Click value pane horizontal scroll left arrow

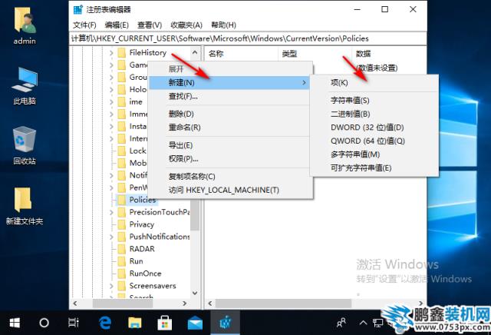tap(210, 303)
